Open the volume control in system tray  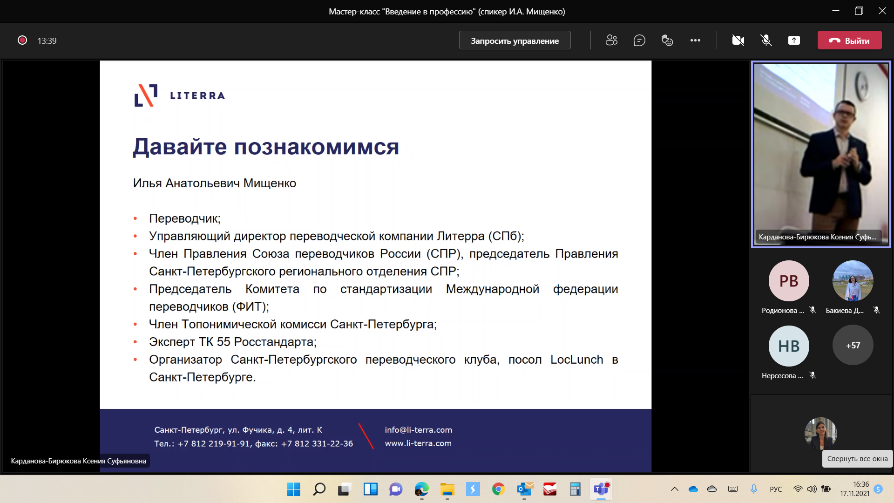tap(812, 489)
